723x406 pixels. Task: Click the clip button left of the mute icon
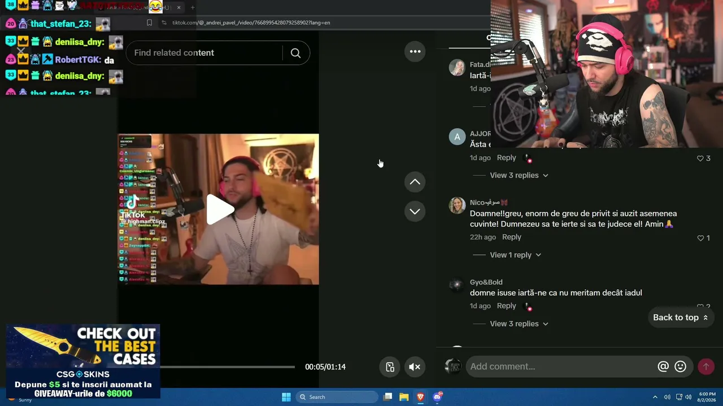(x=390, y=367)
